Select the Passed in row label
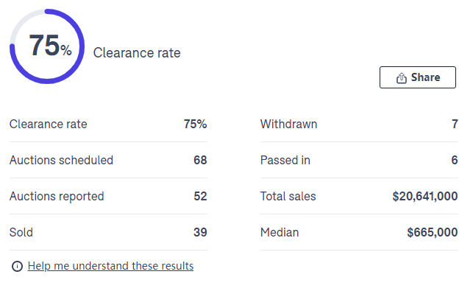 tap(285, 160)
